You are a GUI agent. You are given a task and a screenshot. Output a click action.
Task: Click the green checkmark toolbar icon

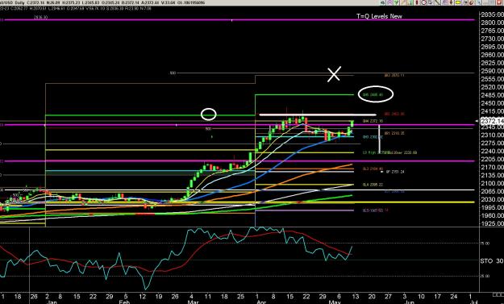point(396,2)
